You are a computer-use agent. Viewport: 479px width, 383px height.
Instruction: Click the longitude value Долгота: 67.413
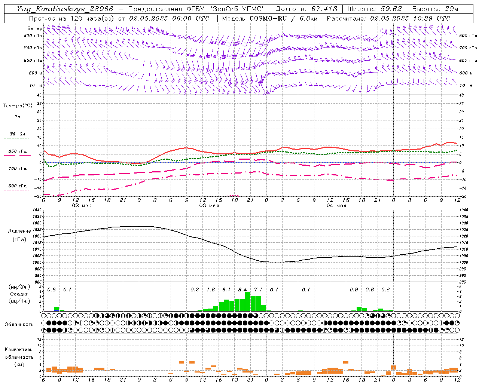tap(306, 9)
